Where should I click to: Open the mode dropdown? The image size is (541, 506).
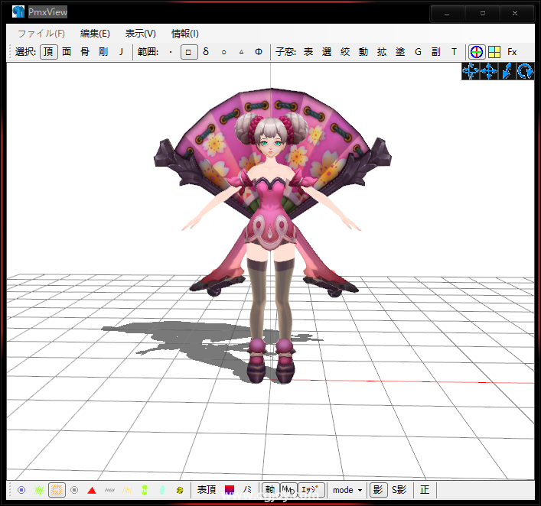tap(347, 490)
